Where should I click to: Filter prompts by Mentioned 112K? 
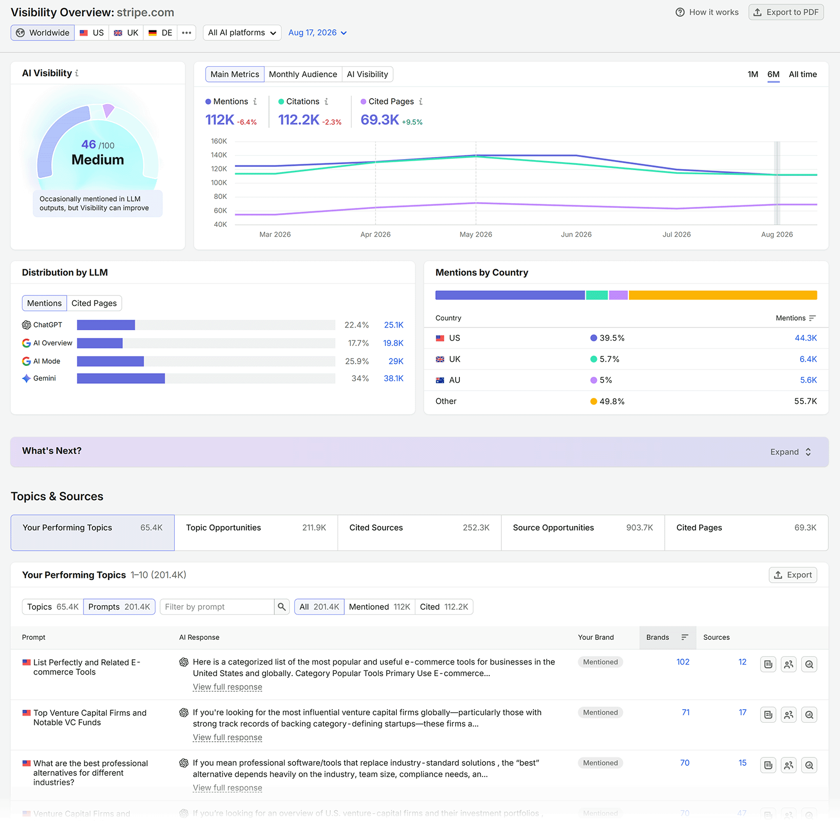[380, 607]
